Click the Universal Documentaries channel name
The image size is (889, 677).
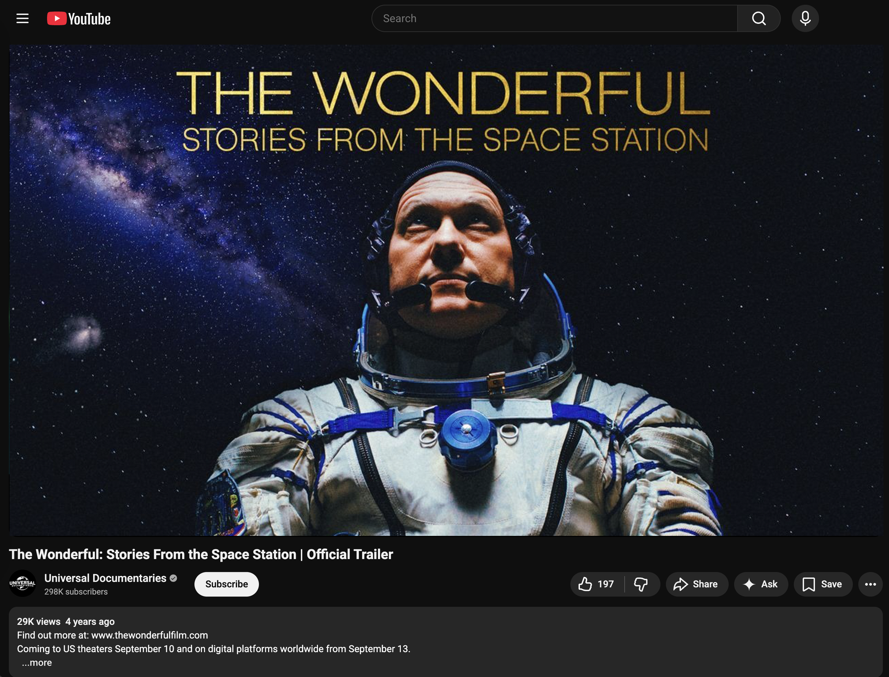point(105,578)
